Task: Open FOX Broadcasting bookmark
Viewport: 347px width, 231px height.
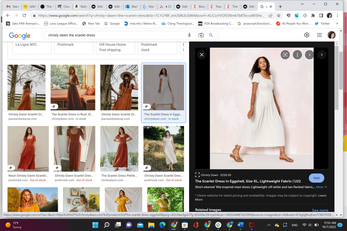Action: pyautogui.click(x=216, y=23)
